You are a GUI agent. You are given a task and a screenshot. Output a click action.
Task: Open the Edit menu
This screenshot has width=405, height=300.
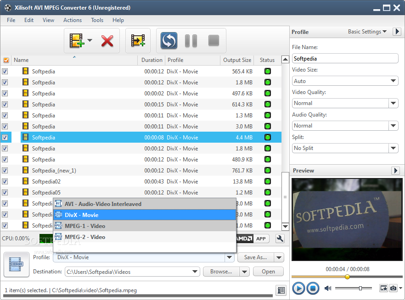29,20
